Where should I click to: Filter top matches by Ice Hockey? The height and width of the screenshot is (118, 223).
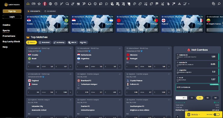coord(59,43)
